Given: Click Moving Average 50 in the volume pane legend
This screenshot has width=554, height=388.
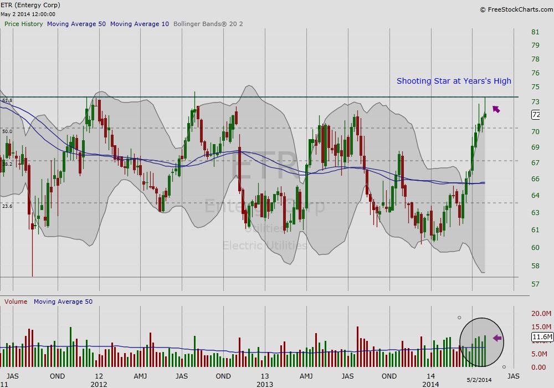Looking at the screenshot, I should pos(63,302).
